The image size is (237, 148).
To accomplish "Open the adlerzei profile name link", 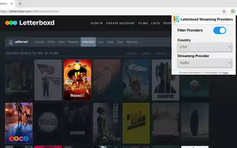I will 21,42.
